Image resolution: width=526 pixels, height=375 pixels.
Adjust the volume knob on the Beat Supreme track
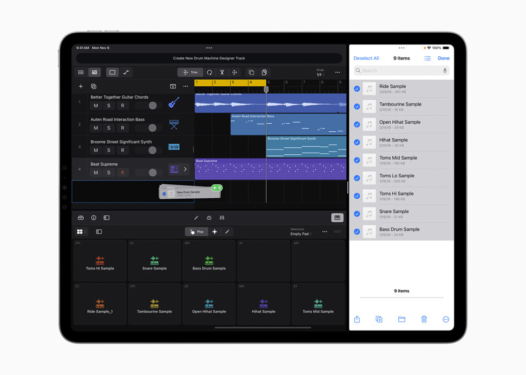[152, 172]
